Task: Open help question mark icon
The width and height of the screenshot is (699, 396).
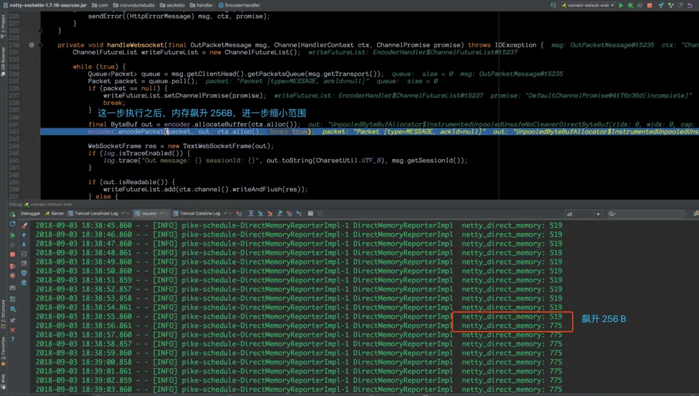Action: click(x=12, y=340)
